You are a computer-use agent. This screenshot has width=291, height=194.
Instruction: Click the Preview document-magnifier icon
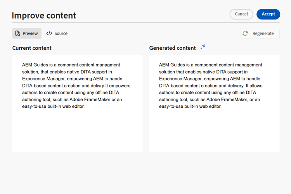[17, 33]
